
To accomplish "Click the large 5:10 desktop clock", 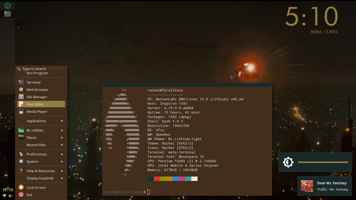I will click(312, 17).
